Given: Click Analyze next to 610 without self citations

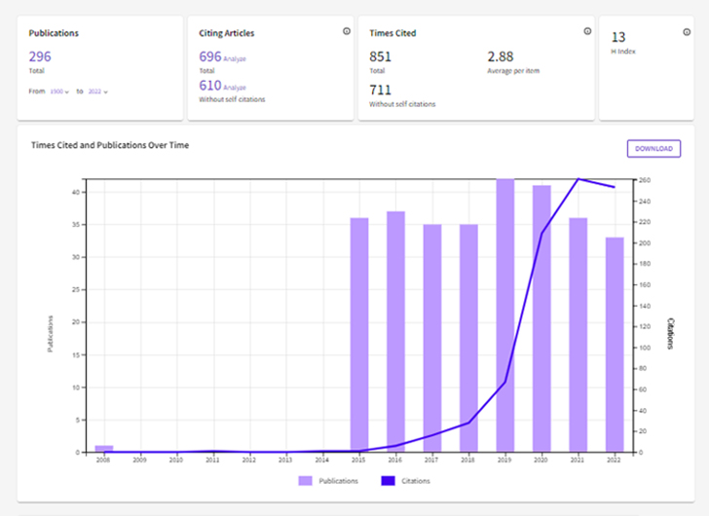Looking at the screenshot, I should (x=234, y=88).
